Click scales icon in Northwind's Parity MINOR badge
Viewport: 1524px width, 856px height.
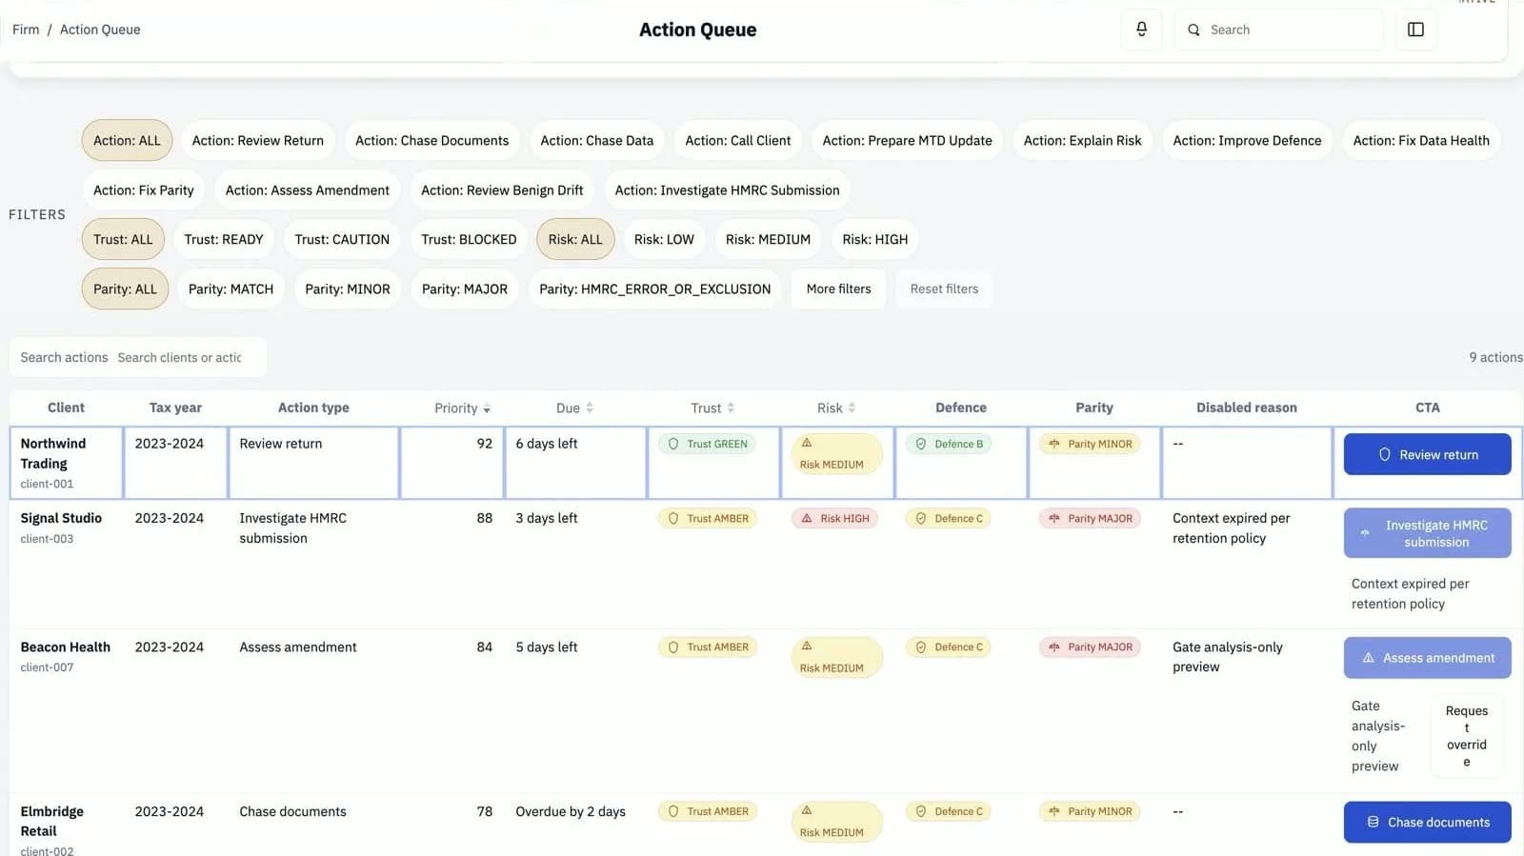tap(1054, 444)
